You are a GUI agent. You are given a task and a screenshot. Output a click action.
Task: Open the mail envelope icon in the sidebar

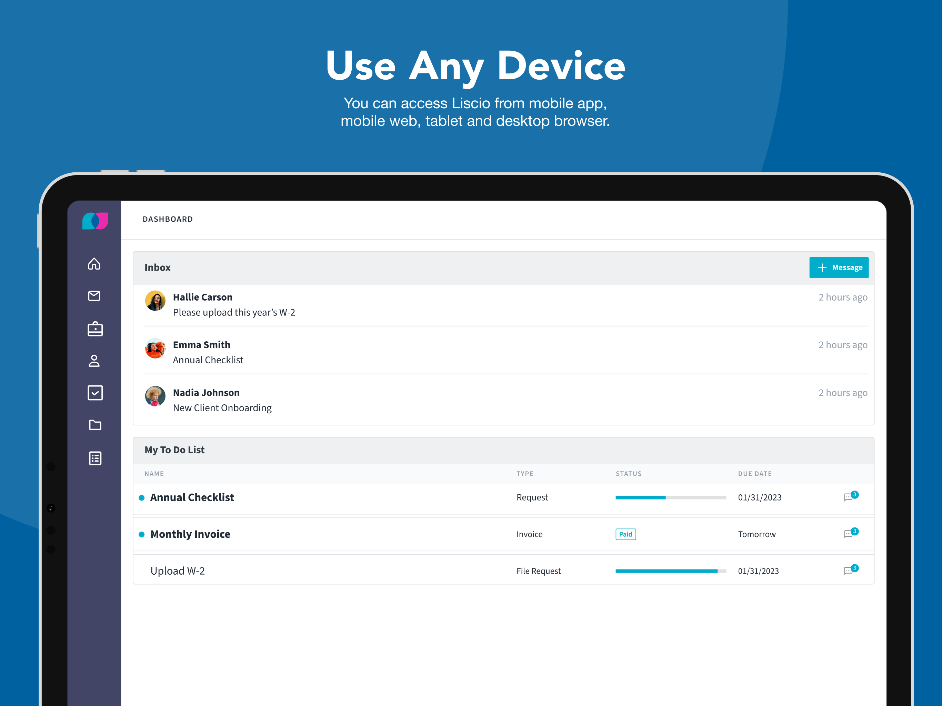(94, 296)
